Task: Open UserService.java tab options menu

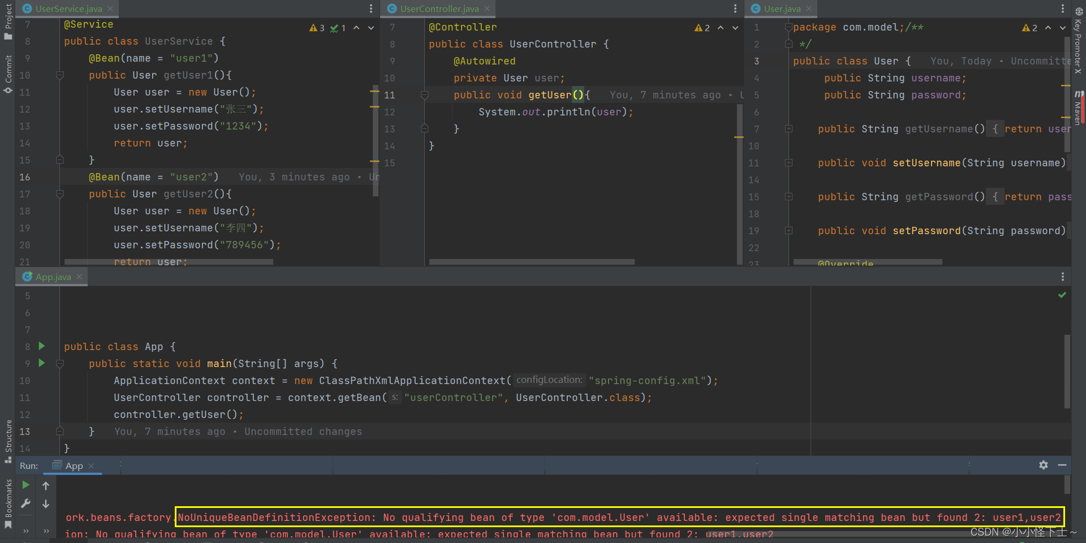Action: tap(371, 8)
